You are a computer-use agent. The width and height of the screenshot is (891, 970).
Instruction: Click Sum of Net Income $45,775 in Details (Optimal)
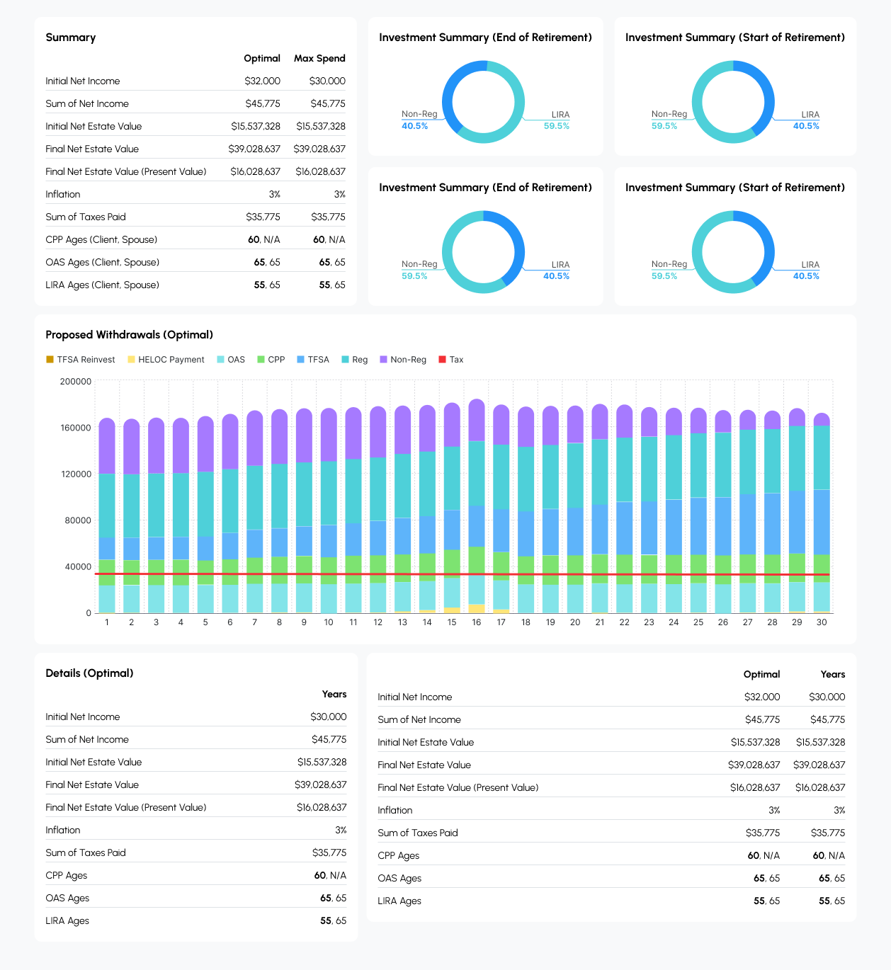329,739
